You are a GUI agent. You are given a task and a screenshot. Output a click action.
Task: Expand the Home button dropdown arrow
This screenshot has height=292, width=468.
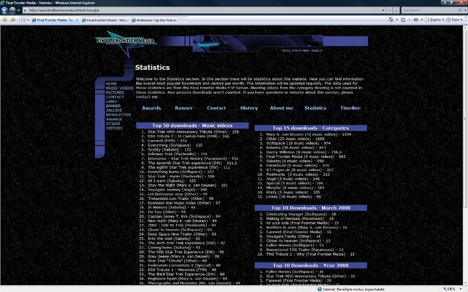click(397, 20)
